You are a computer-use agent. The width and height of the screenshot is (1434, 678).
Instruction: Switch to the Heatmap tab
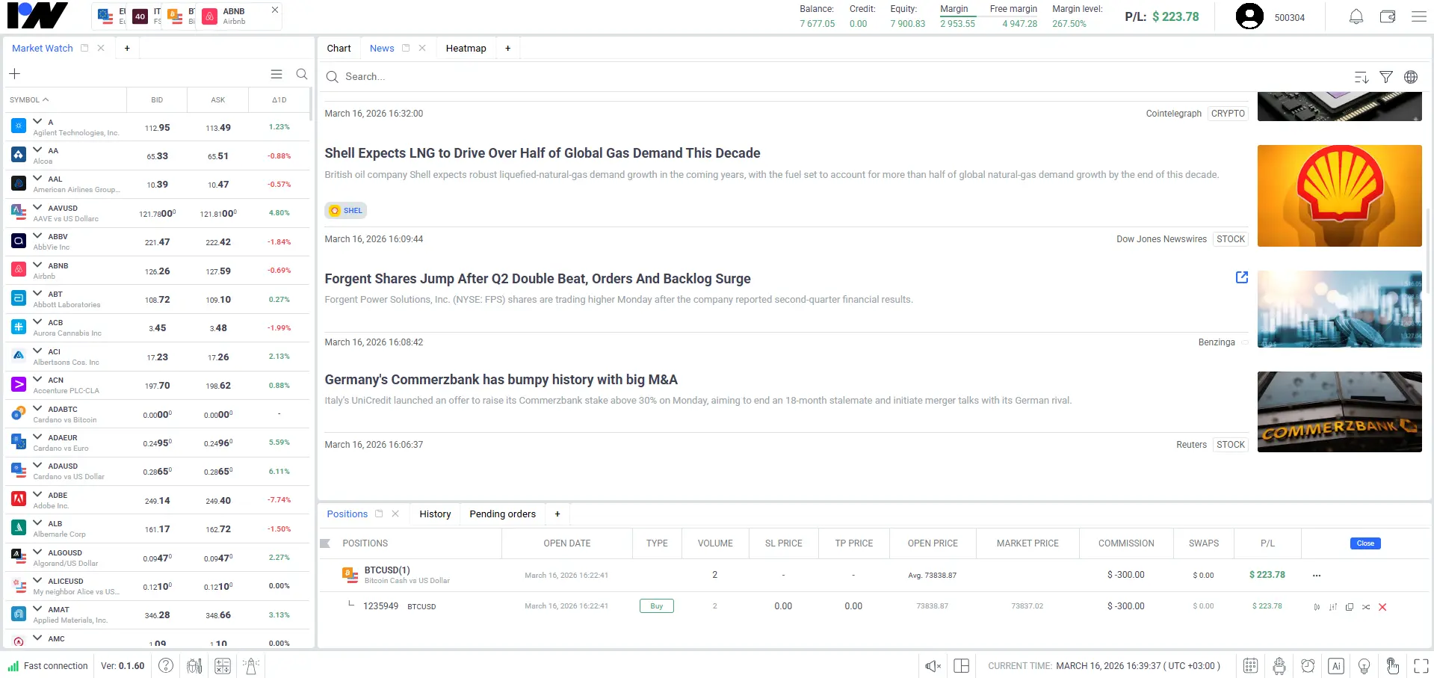[466, 49]
